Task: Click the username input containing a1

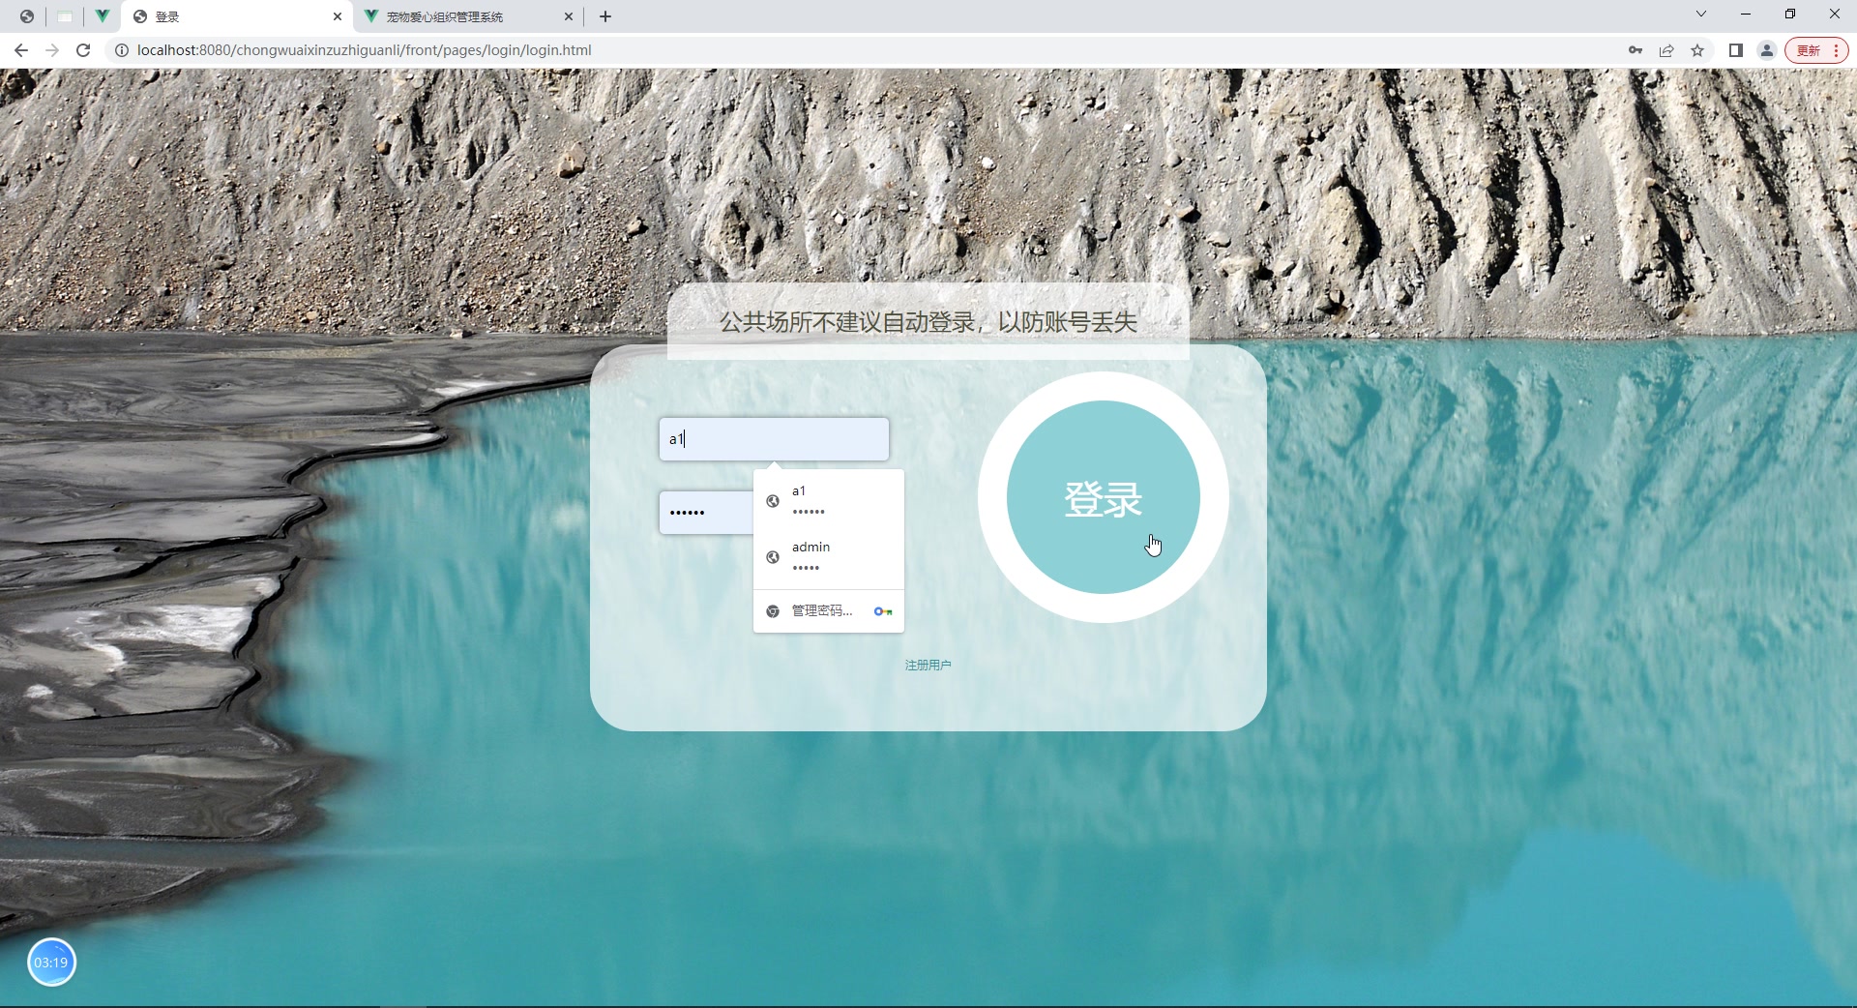Action: (x=773, y=438)
